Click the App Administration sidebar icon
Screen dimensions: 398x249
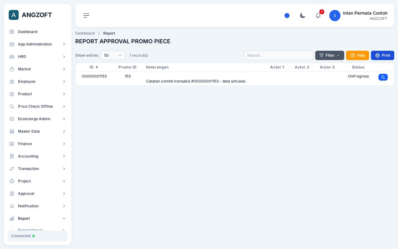click(12, 44)
